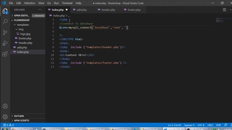Image resolution: width=232 pixels, height=130 pixels.
Task: Click line number 13 in the gutter
Action: [52, 67]
